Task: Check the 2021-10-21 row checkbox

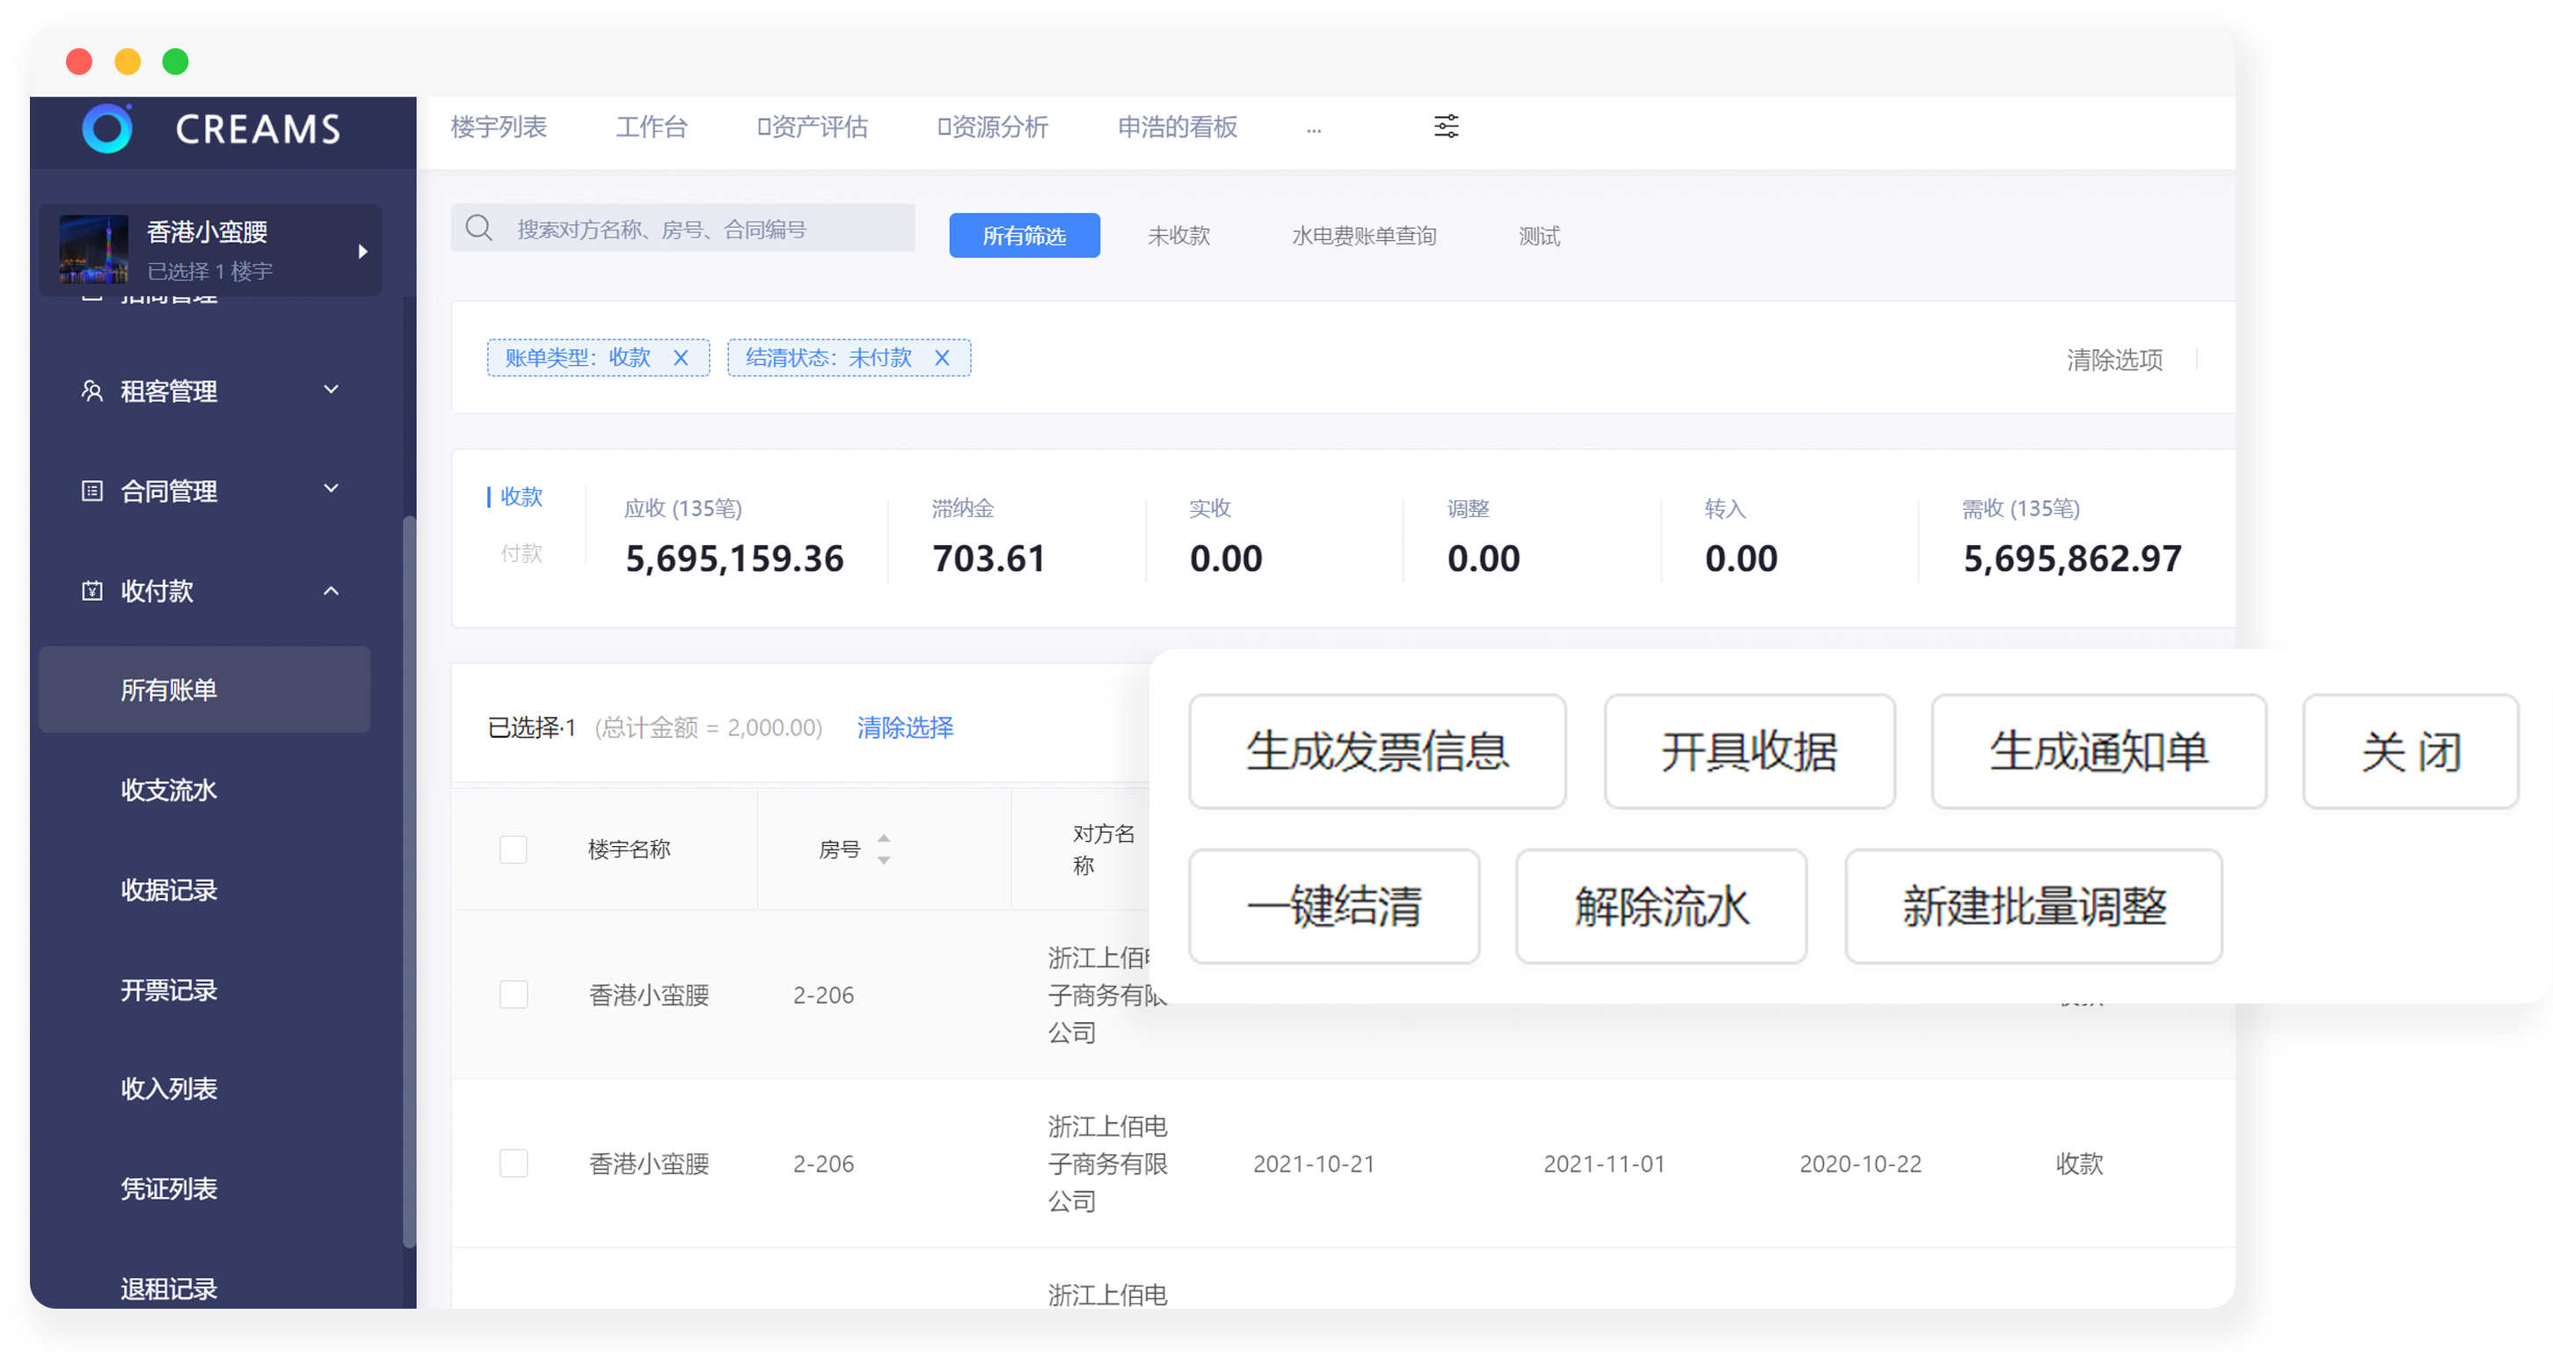Action: (514, 1163)
